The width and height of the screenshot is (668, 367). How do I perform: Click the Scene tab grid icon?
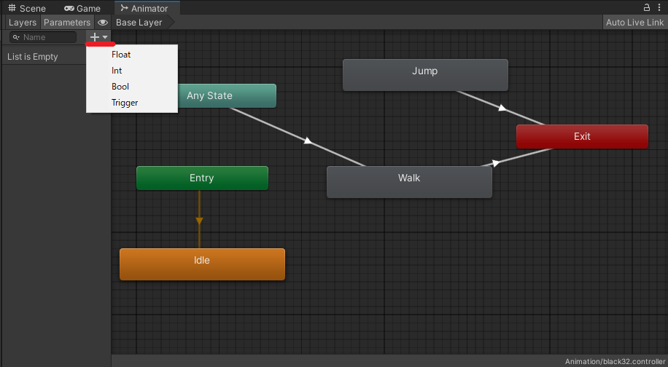(12, 8)
